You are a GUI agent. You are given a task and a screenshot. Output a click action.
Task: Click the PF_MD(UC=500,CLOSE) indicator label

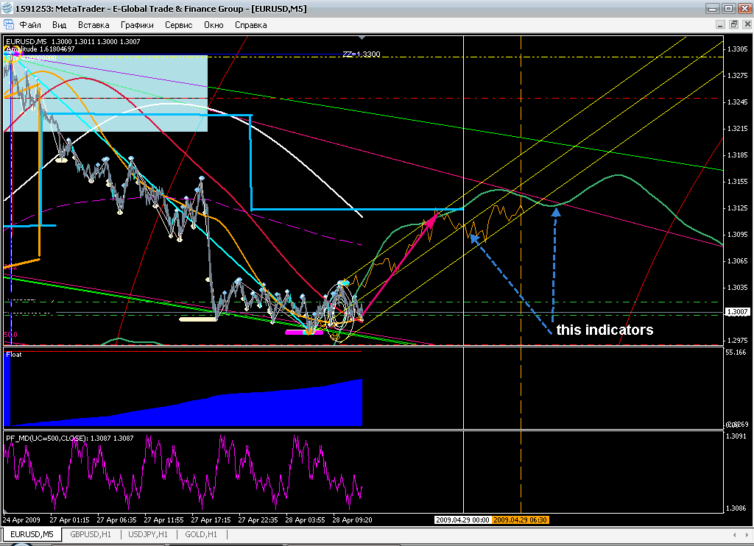pos(70,439)
